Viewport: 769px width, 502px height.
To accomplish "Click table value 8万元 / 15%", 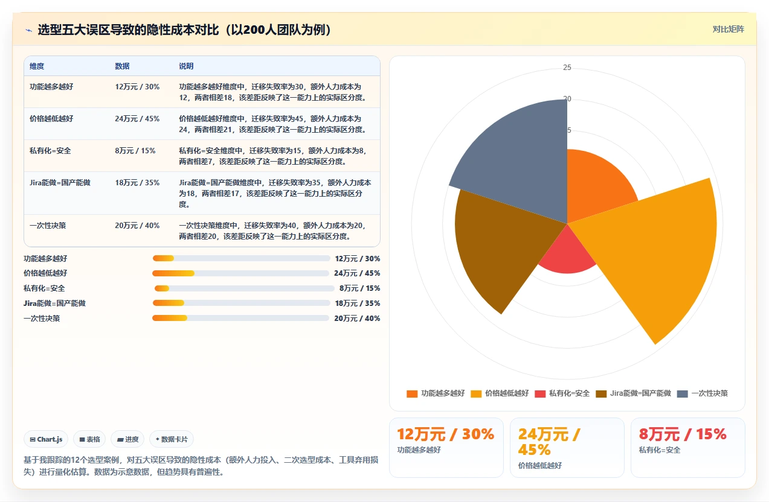I will (x=135, y=151).
